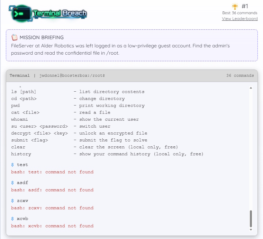
Task: Click the 'decrypt <file> <key>' help entry
Action: (39, 133)
